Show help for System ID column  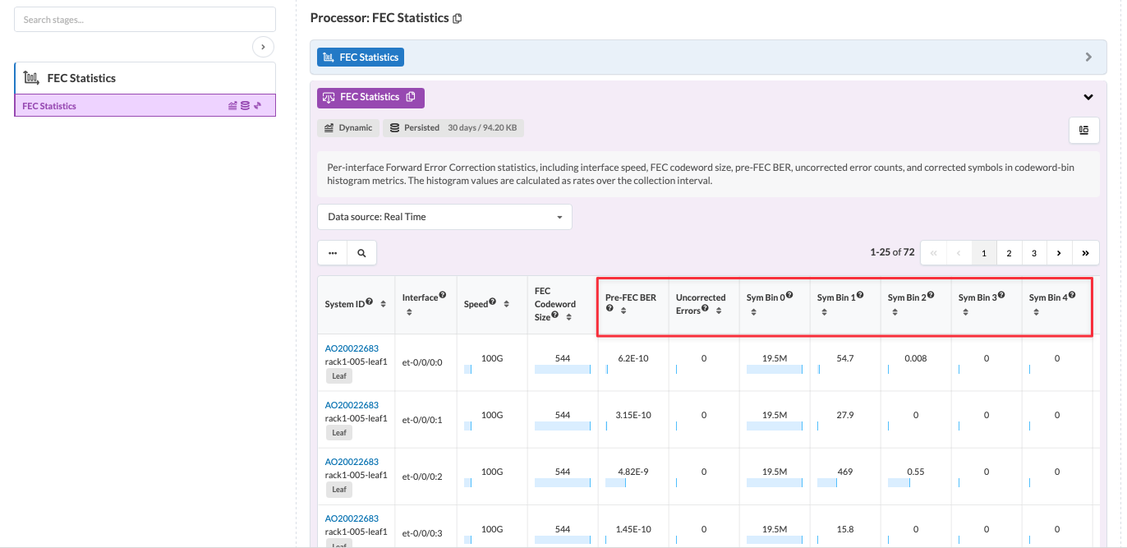click(370, 302)
